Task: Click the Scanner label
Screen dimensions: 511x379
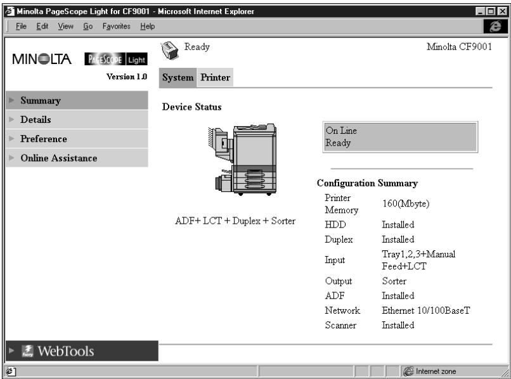Action: point(340,325)
